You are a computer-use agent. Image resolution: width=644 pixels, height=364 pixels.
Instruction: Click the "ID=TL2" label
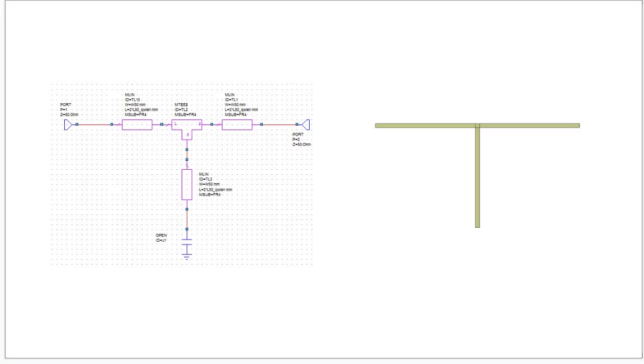181,109
